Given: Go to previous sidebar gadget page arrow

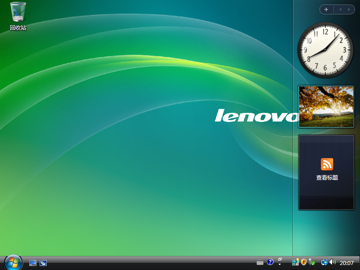Looking at the screenshot, I should [x=340, y=9].
